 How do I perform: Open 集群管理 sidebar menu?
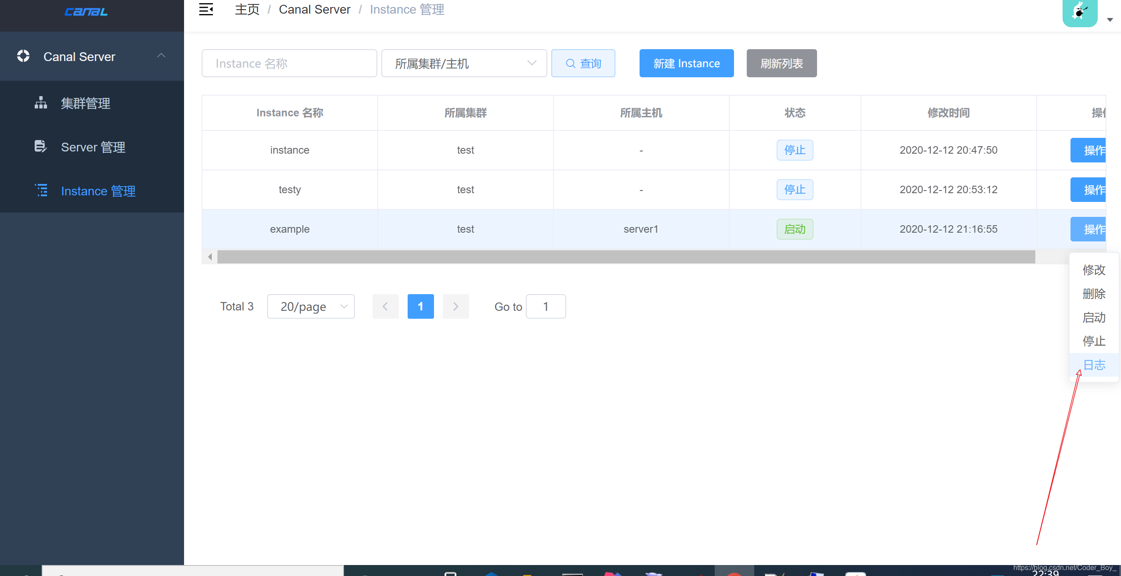92,103
